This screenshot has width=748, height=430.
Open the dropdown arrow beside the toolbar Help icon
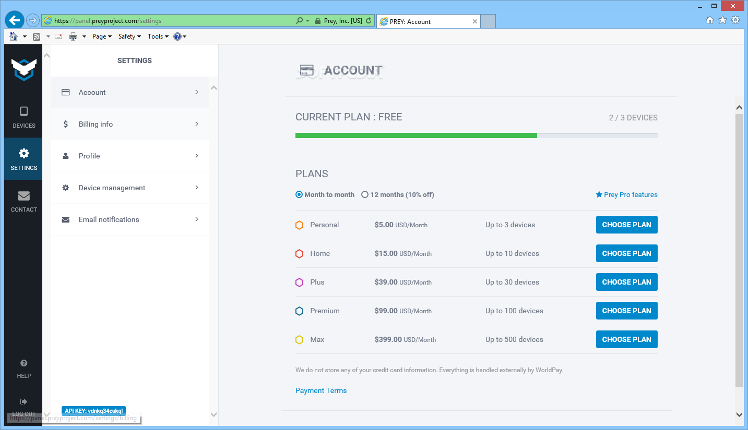point(184,36)
